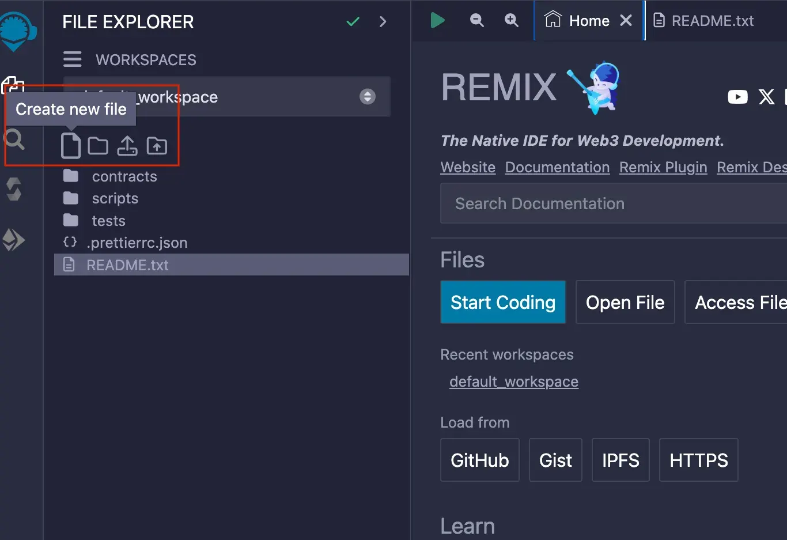Click the Start Coding button
Viewport: 787px width, 540px height.
pyautogui.click(x=503, y=302)
